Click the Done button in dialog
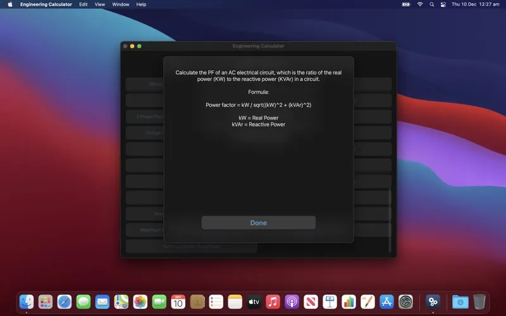Image resolution: width=506 pixels, height=316 pixels. point(258,222)
